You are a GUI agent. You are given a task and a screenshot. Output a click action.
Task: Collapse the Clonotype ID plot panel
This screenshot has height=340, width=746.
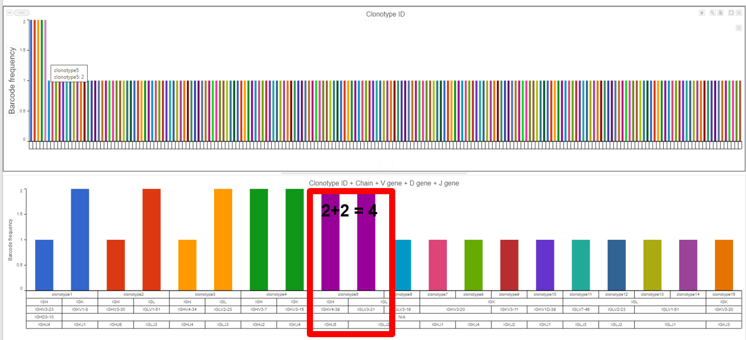pos(9,13)
